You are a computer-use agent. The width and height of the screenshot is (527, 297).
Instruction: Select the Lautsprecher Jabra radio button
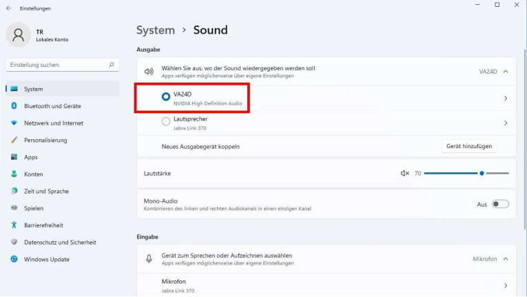(166, 121)
